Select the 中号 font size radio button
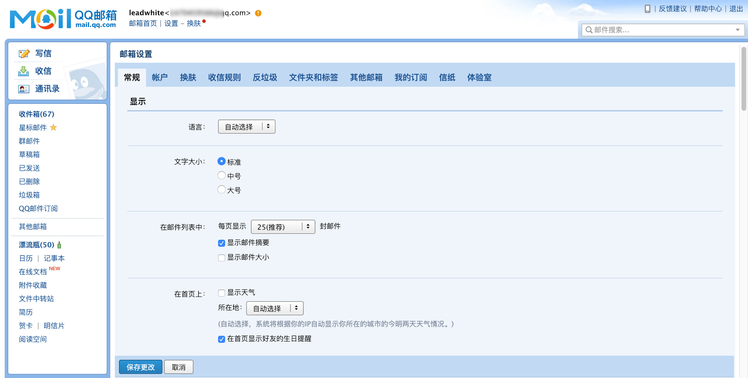Screen dimensions: 748x378 [x=221, y=175]
